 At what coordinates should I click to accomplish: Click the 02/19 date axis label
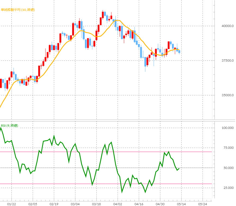click(54, 204)
